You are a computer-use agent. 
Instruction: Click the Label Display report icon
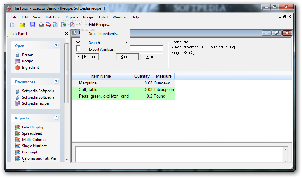click(17, 127)
